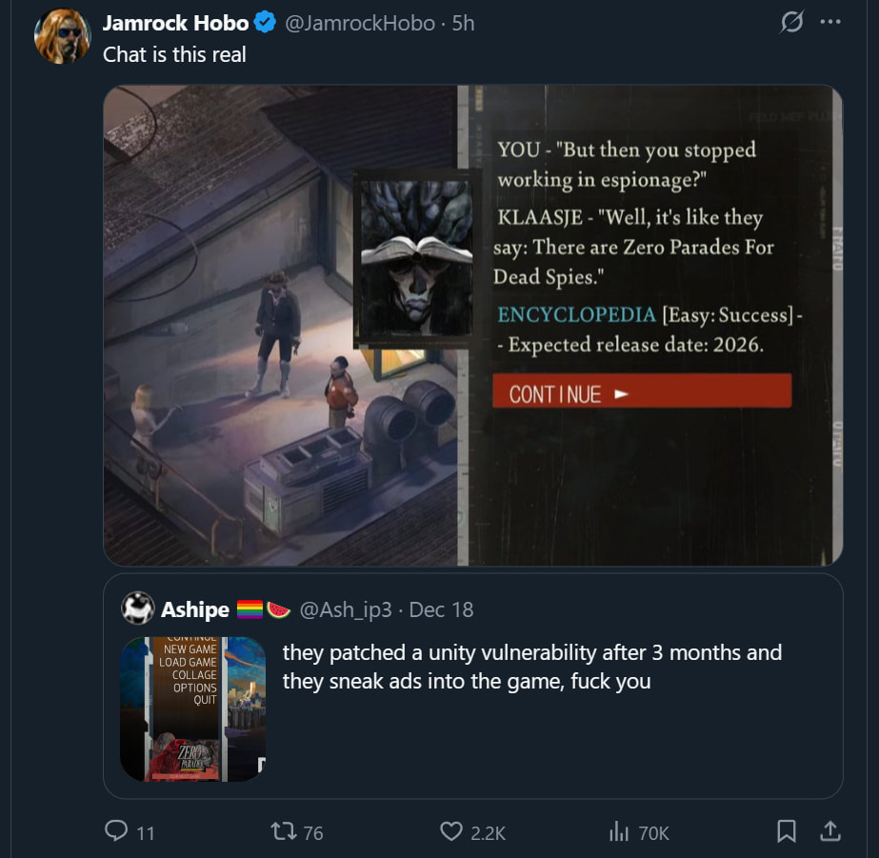Like the tweet with the heart icon
Viewport: 879px width, 858px height.
[x=451, y=831]
